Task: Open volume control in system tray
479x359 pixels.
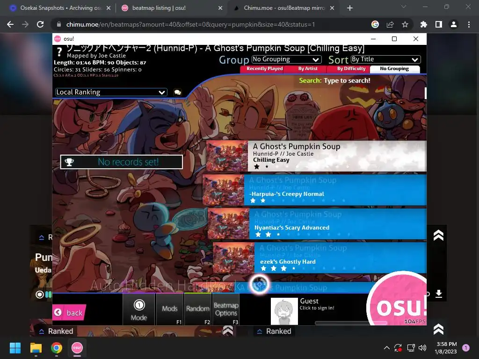Action: coord(422,348)
